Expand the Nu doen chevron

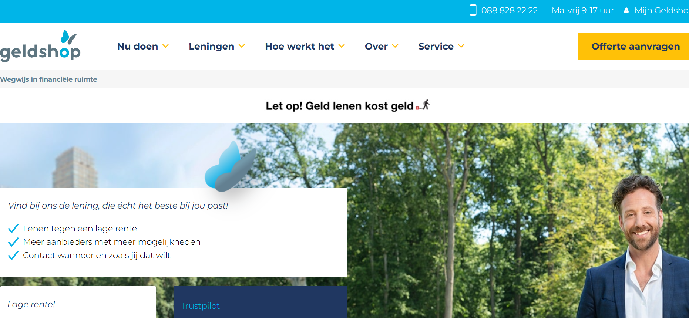pyautogui.click(x=166, y=46)
